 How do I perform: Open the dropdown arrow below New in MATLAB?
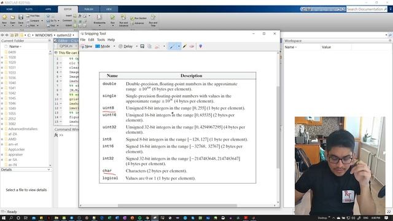pos(4,26)
